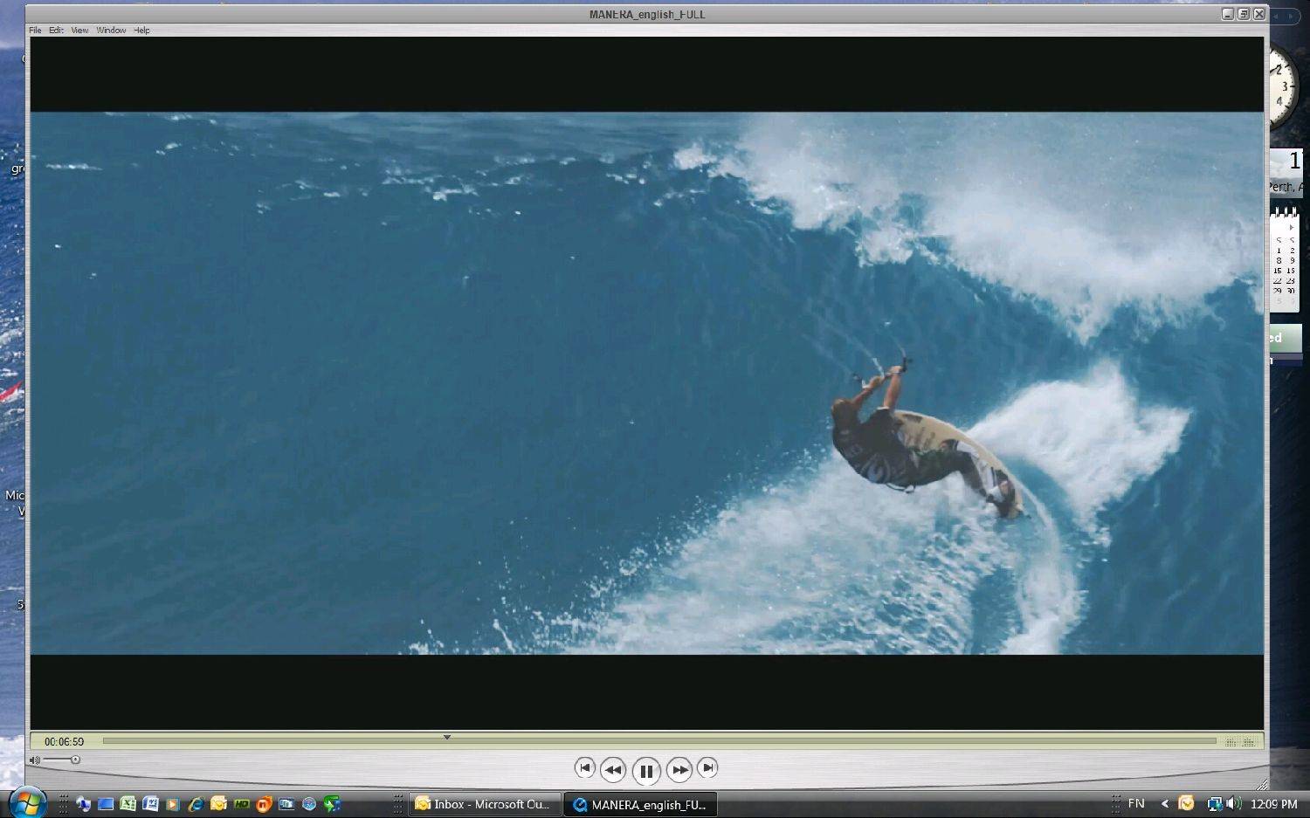
Task: Click the MANERA_english_FULL taskbar button
Action: pos(640,804)
